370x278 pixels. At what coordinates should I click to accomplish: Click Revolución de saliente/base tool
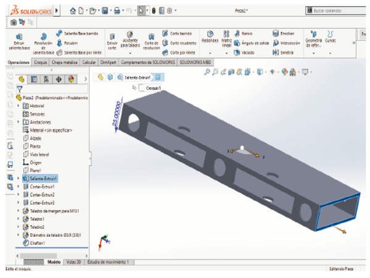click(43, 44)
